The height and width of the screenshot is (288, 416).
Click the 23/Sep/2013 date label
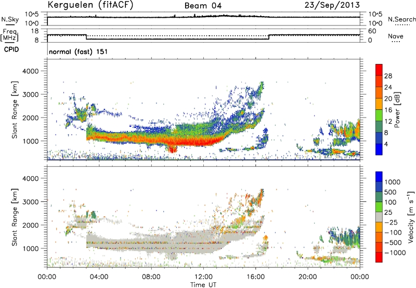tap(332, 5)
